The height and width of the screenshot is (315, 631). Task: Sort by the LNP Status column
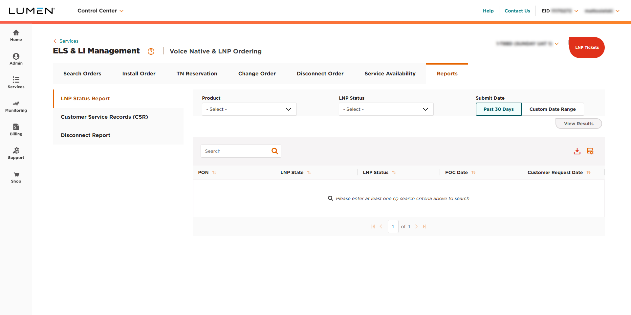pyautogui.click(x=394, y=172)
